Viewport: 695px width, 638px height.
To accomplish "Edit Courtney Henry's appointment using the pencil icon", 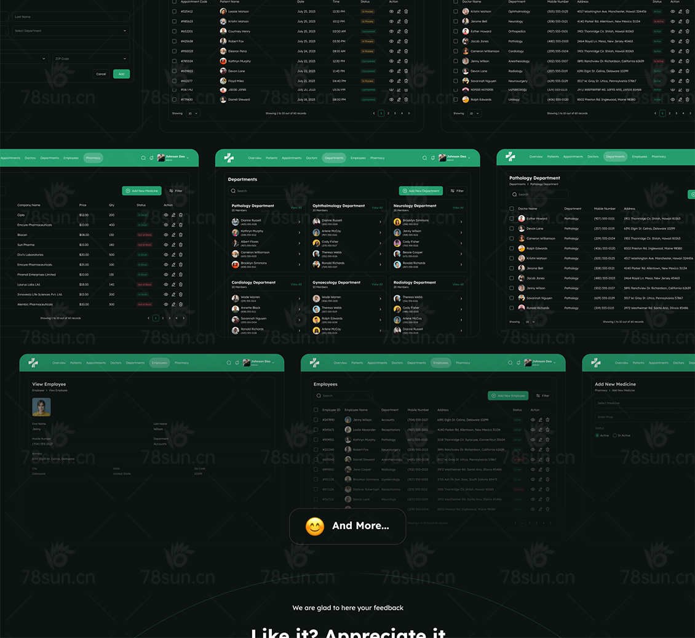I will click(399, 31).
